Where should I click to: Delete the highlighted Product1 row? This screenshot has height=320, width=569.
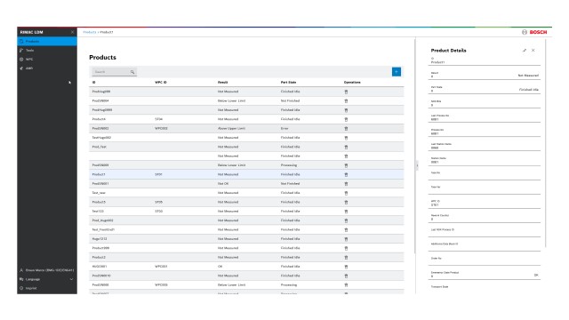click(346, 174)
